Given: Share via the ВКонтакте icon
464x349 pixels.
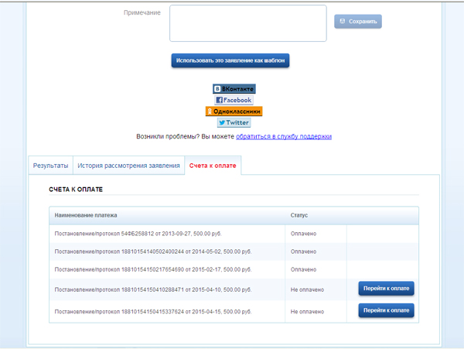Looking at the screenshot, I should pyautogui.click(x=234, y=89).
